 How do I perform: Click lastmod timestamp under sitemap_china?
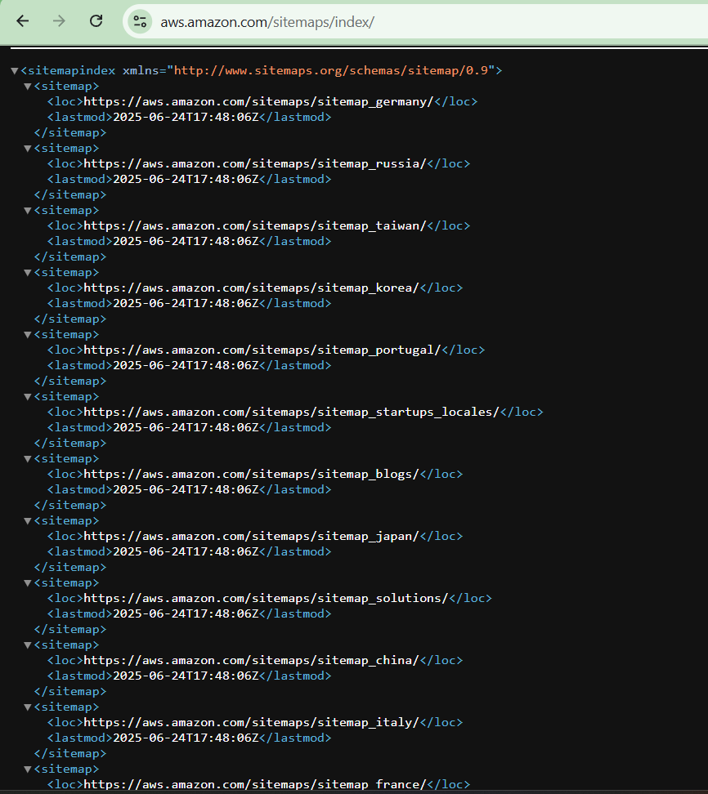[186, 676]
